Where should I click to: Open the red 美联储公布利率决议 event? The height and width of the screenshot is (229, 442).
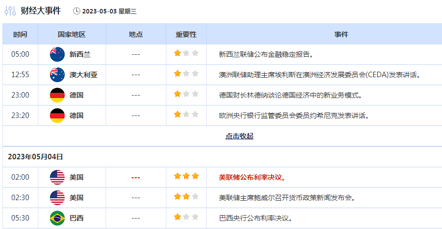pos(252,177)
